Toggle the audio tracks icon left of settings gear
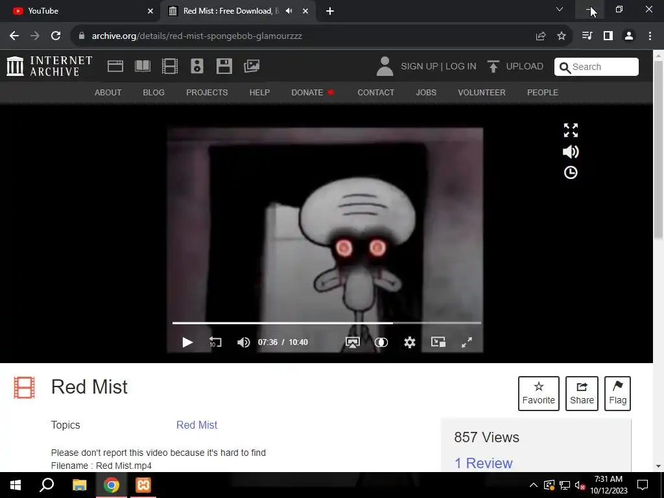This screenshot has height=498, width=664. (381, 342)
